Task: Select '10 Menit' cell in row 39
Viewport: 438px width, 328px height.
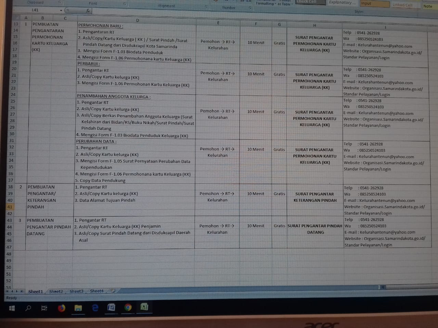Action: [256, 194]
